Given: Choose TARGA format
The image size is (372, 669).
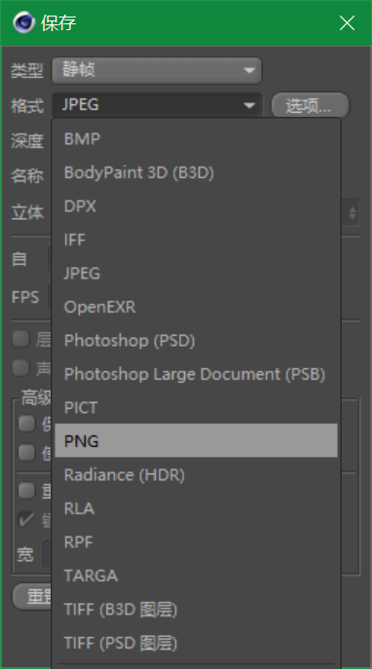Looking at the screenshot, I should click(x=196, y=576).
